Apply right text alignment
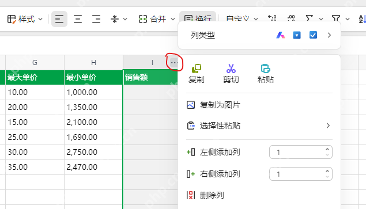The image size is (366, 209). coord(96,19)
